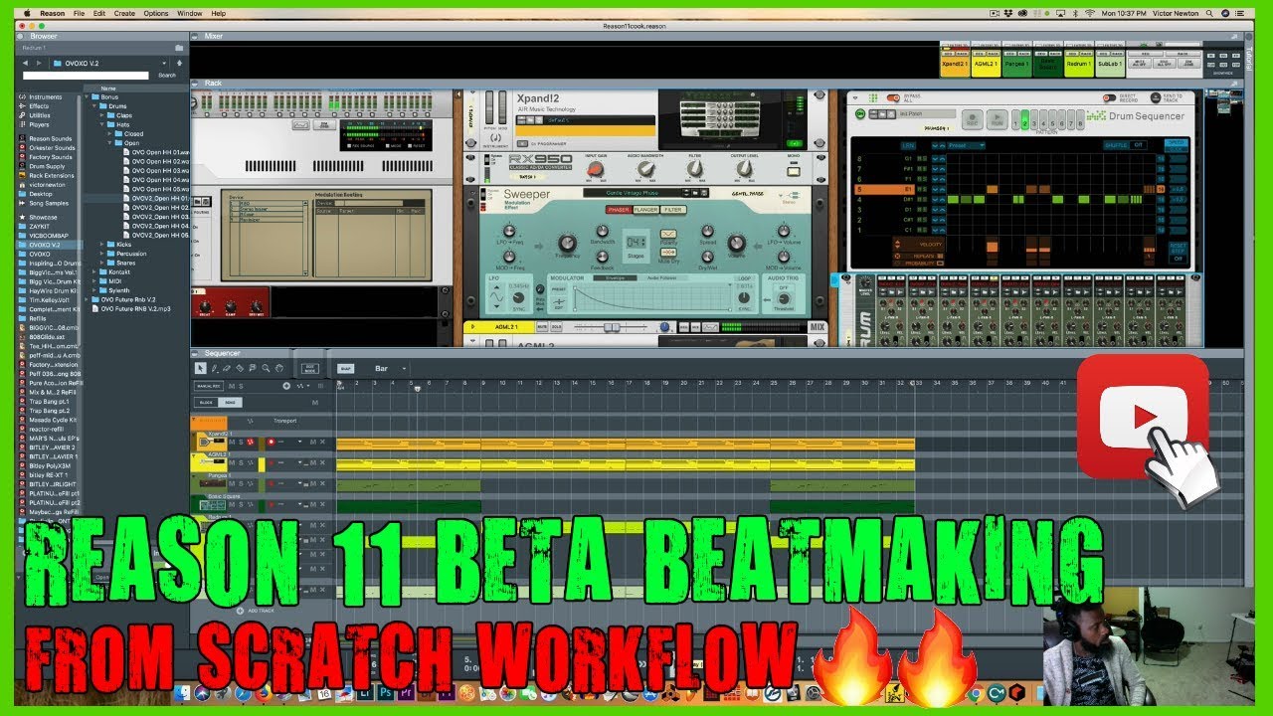
Task: Open the Options menu
Action: pyautogui.click(x=155, y=14)
